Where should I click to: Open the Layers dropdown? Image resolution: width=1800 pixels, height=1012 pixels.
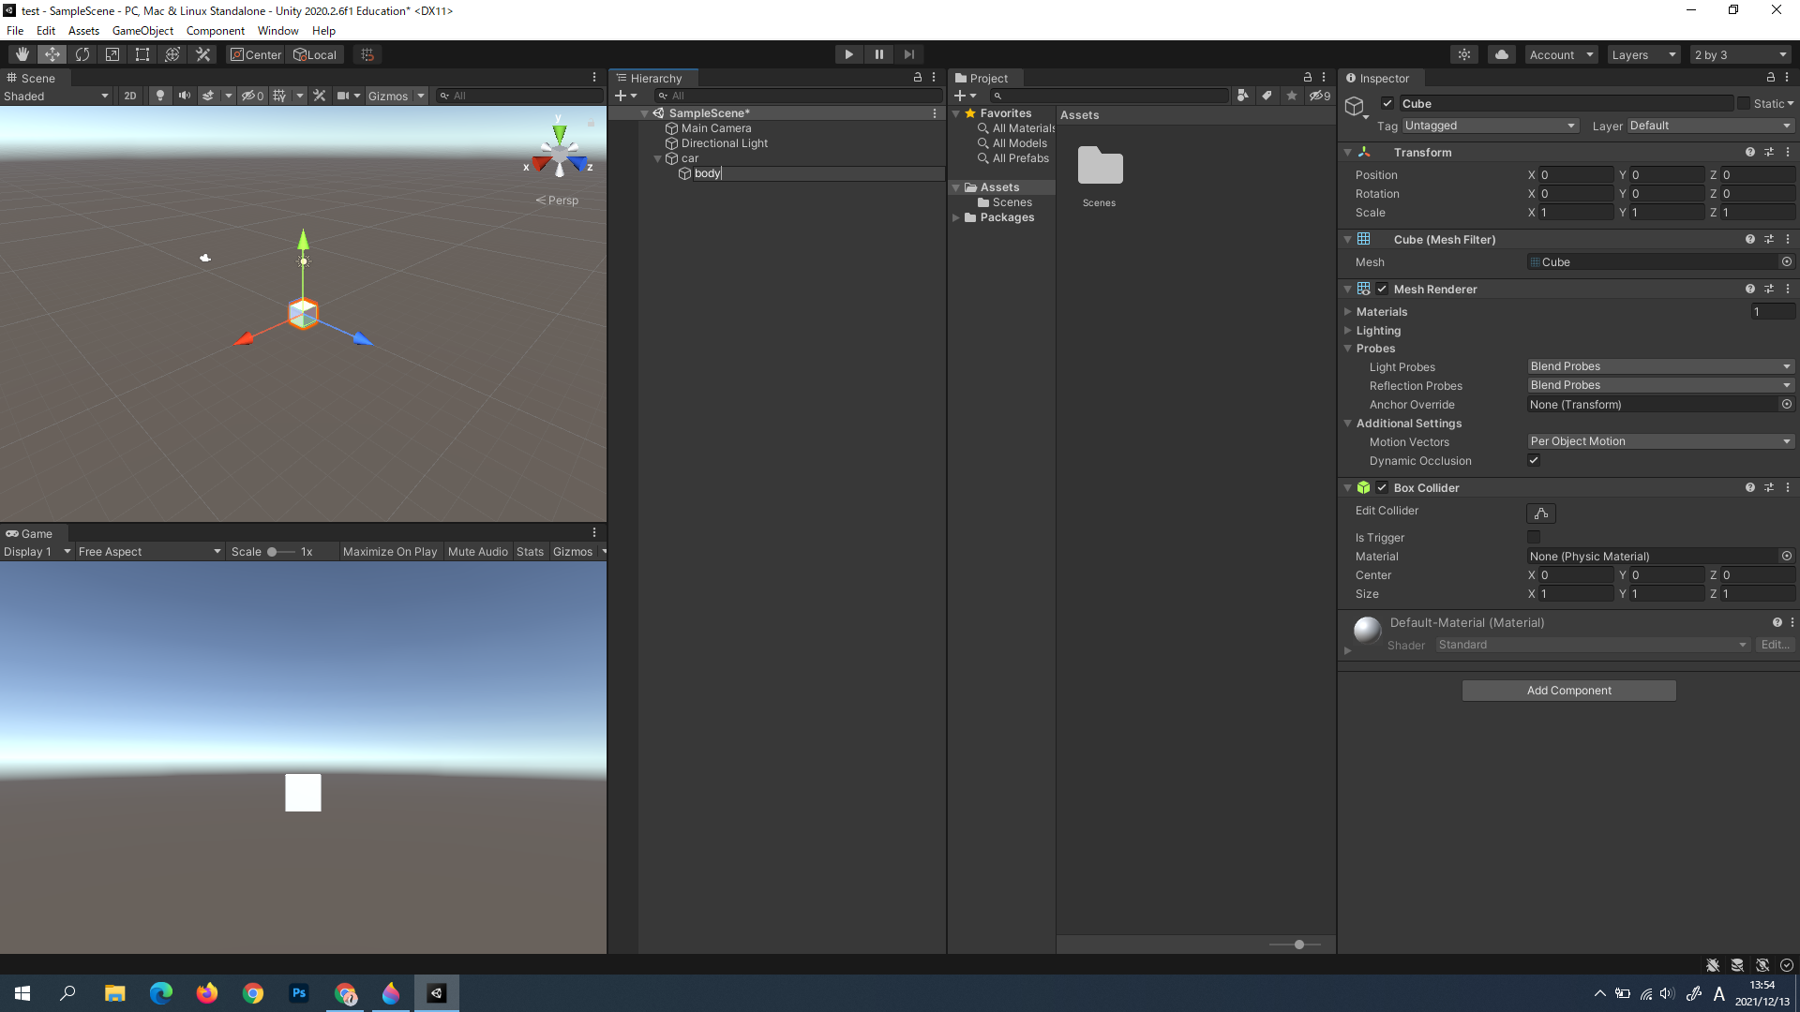[1642, 54]
